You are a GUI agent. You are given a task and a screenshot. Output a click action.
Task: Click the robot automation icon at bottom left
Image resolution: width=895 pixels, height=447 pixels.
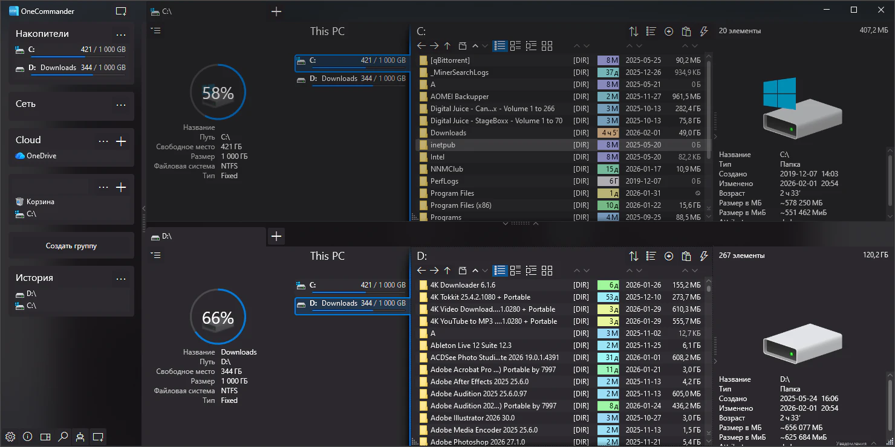point(80,437)
